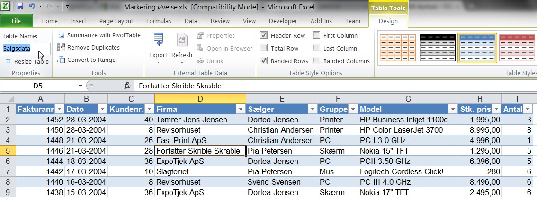Toggle the Banded Columns checkbox
The image size is (537, 197).
[x=316, y=61]
